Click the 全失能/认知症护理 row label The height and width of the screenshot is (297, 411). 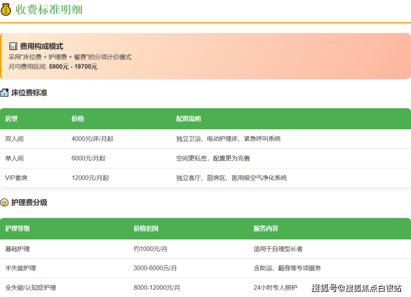[31, 288]
